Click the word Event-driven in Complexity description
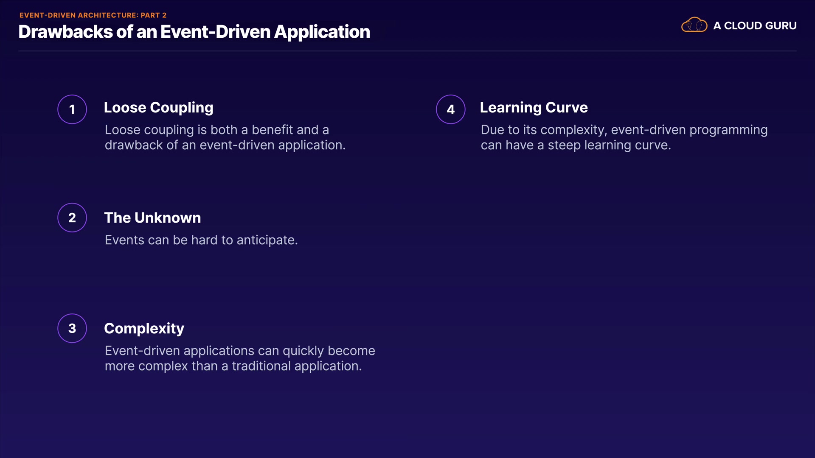The image size is (815, 458). coord(142,351)
